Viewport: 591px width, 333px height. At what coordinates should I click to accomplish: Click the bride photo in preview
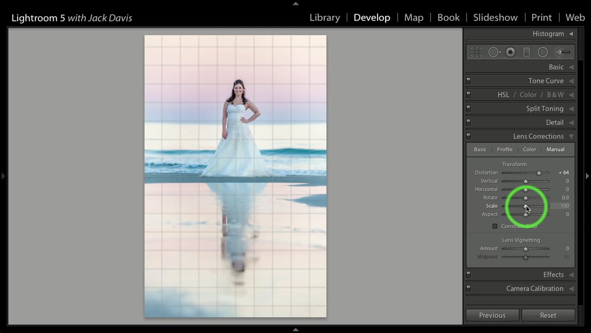point(235,176)
